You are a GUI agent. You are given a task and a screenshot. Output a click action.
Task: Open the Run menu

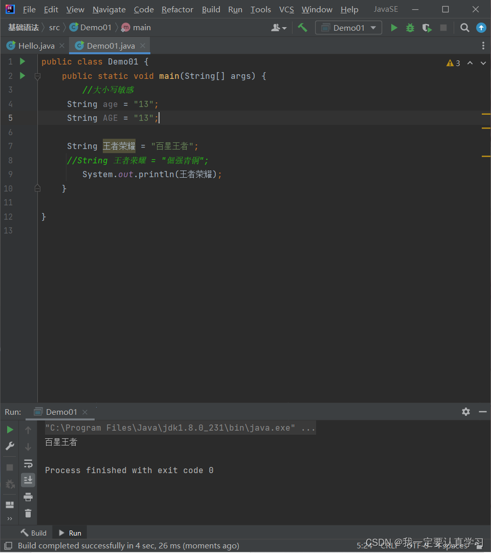tap(235, 10)
